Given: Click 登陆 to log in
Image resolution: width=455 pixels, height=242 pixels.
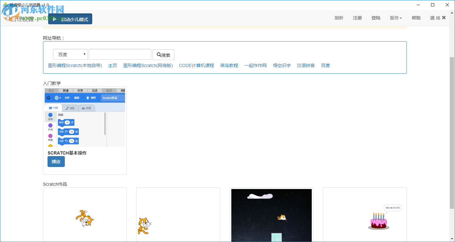Looking at the screenshot, I should [x=376, y=18].
